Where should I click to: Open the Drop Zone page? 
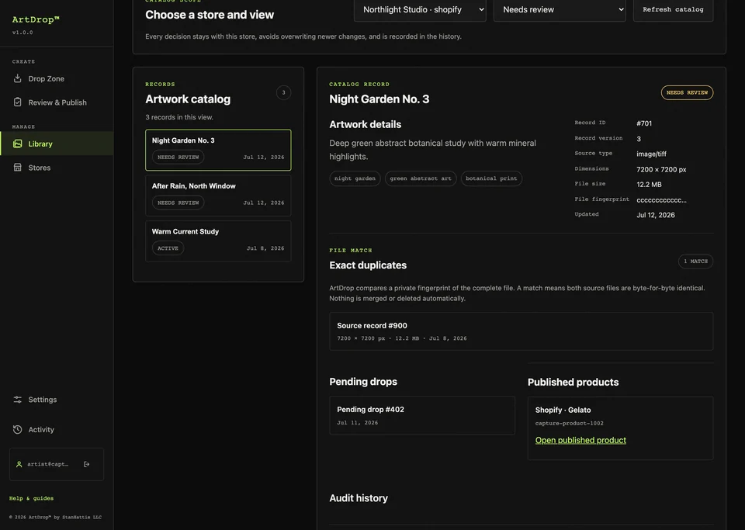[57, 78]
